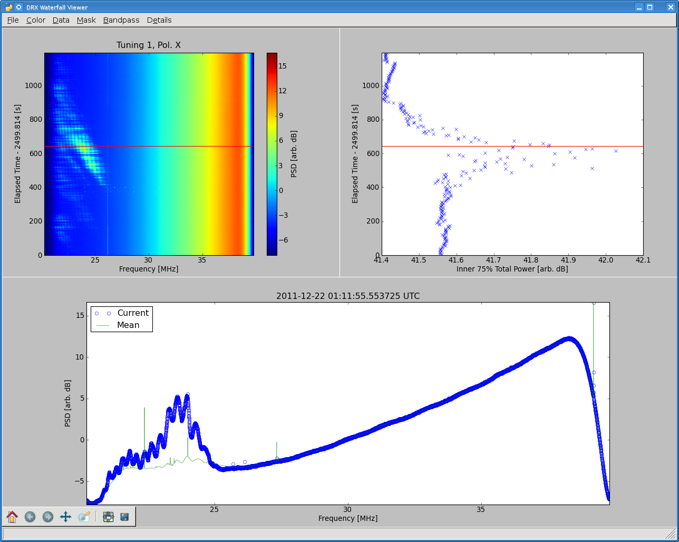Viewport: 679px width, 542px height.
Task: Open the Mask menu
Action: click(86, 20)
